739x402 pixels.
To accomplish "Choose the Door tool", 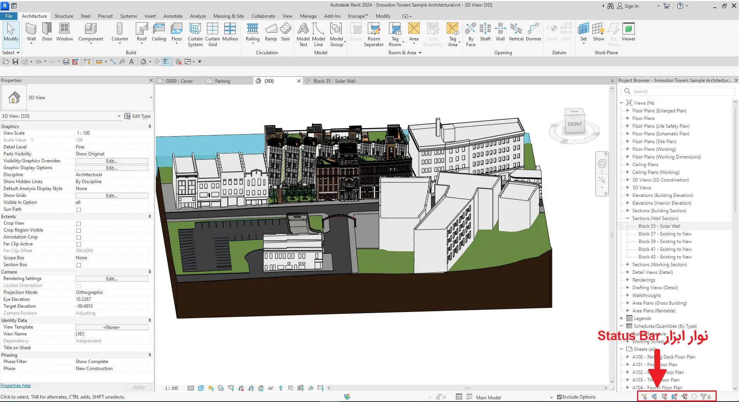I will 47,33.
